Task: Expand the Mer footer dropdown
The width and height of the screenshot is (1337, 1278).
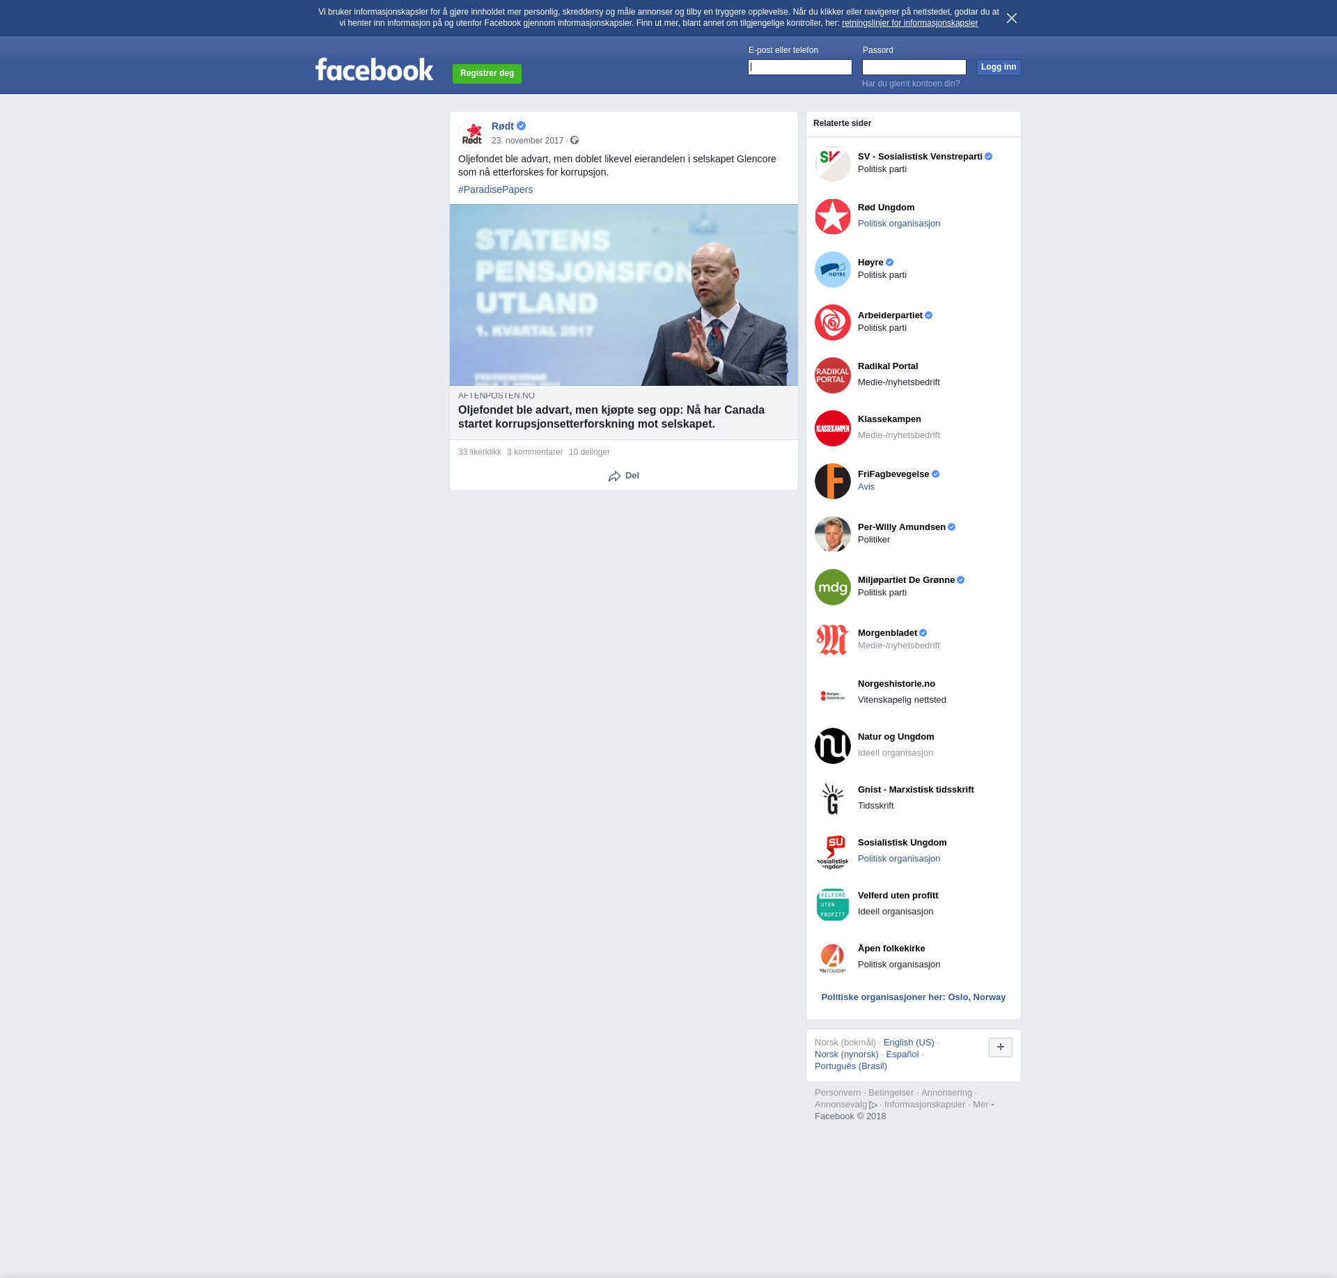Action: click(983, 1105)
